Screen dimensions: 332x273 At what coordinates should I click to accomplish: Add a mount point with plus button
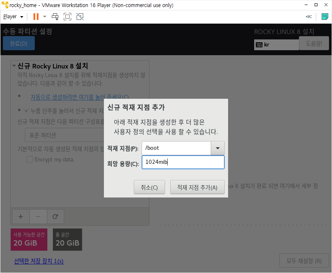21,217
